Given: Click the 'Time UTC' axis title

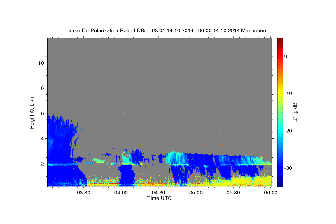Looking at the screenshot, I should pos(160,198).
